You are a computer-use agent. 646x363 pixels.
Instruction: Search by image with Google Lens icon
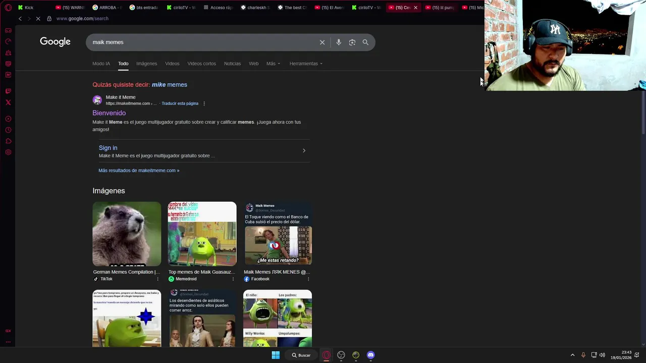352,42
